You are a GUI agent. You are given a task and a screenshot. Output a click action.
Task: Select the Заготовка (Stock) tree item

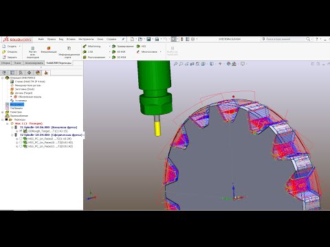point(23,89)
